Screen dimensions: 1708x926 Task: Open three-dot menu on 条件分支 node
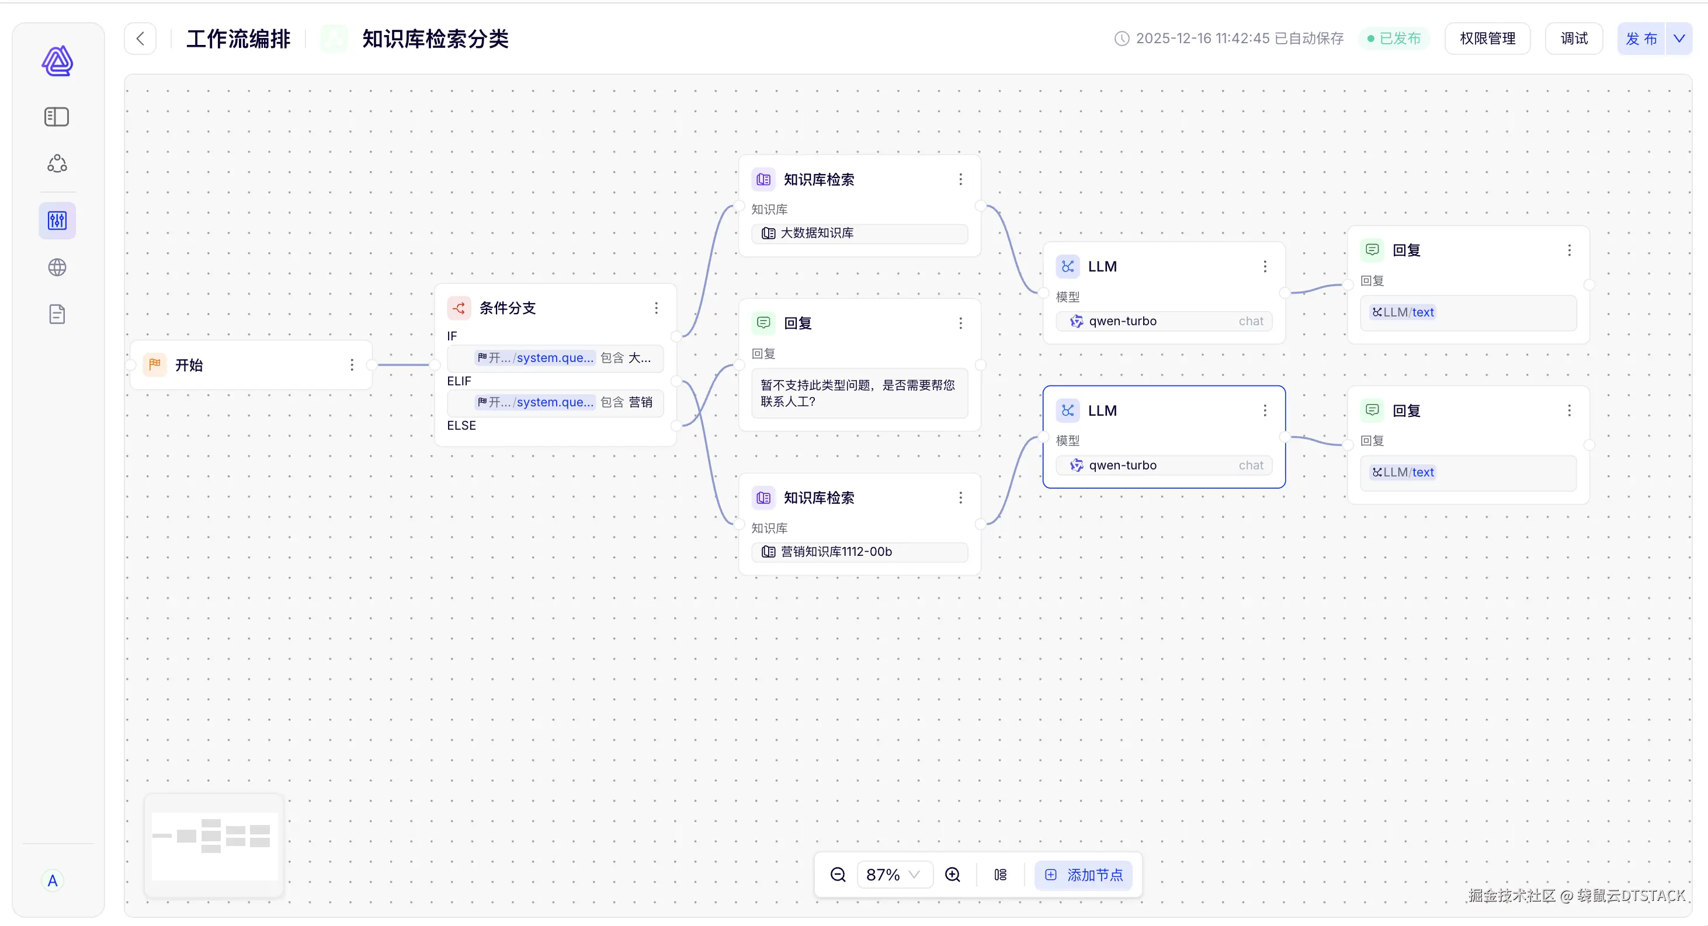pyautogui.click(x=656, y=308)
